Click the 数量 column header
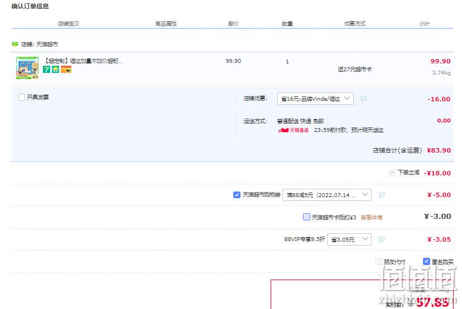 [287, 23]
